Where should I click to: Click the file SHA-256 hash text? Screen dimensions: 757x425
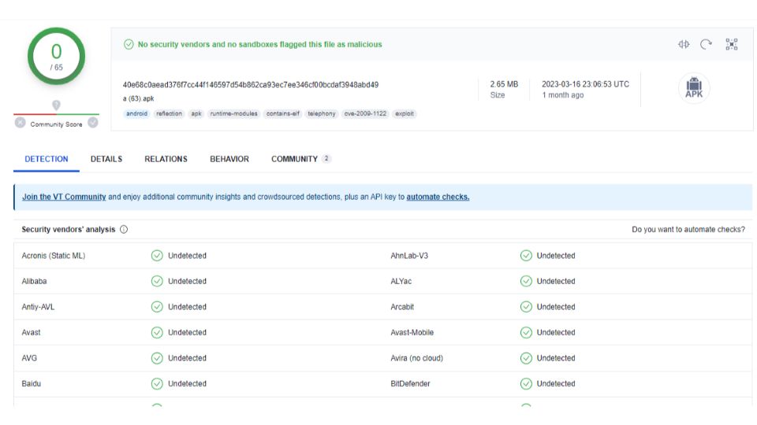tap(251, 85)
